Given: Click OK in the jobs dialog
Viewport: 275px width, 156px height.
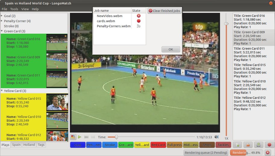Looking at the screenshot, I should coord(171,49).
